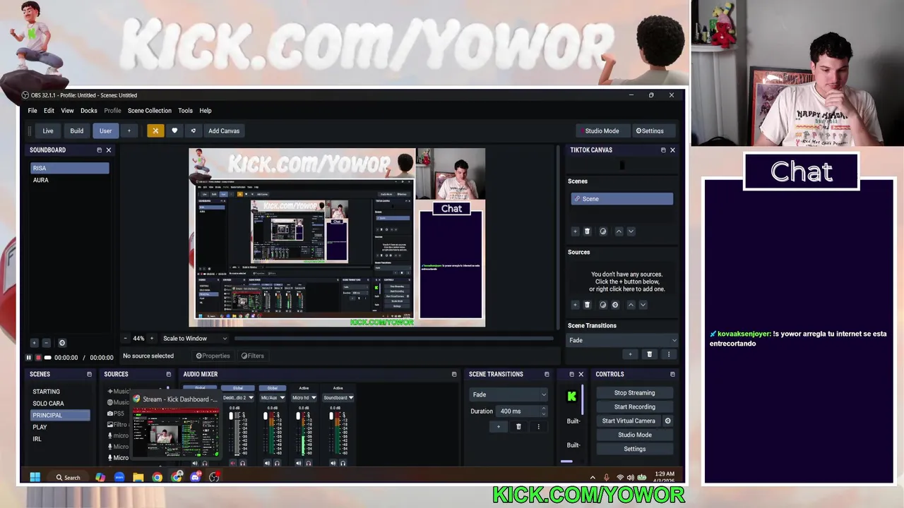Mute the Mic/Aux audio channel

point(267,464)
